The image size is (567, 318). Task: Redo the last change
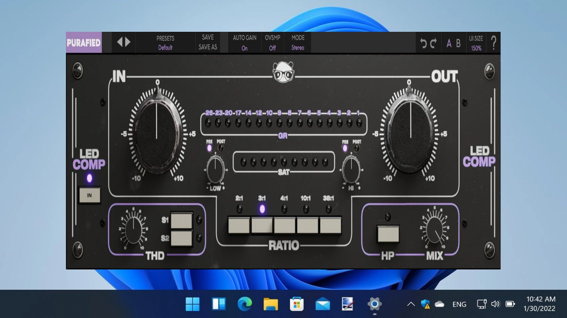coord(434,43)
